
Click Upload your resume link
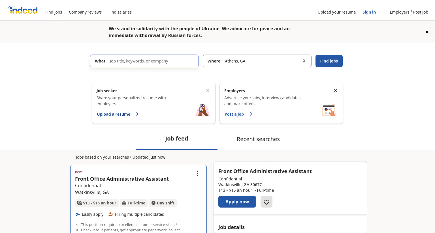337,12
